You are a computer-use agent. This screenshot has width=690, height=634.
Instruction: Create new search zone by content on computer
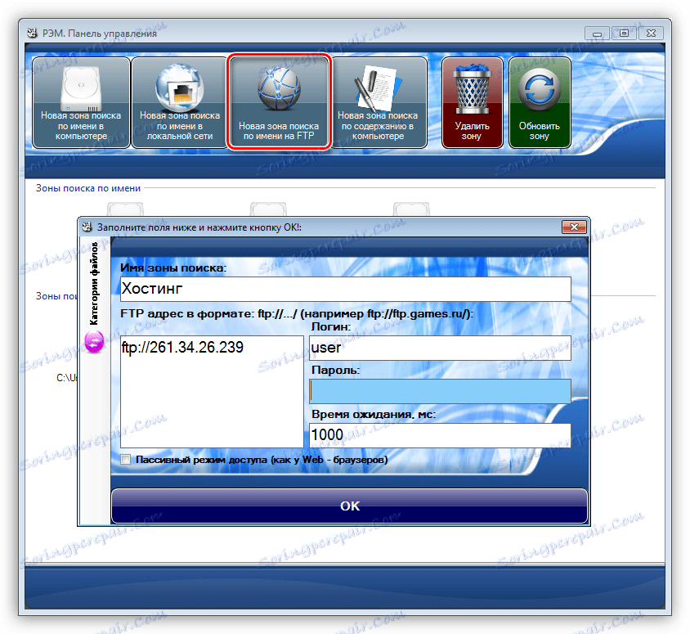379,102
